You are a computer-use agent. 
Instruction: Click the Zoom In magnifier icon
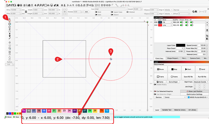pos(41,5)
